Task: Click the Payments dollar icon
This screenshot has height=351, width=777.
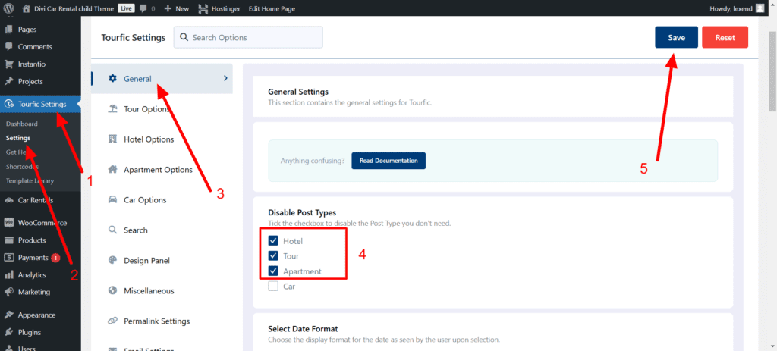Action: point(9,258)
